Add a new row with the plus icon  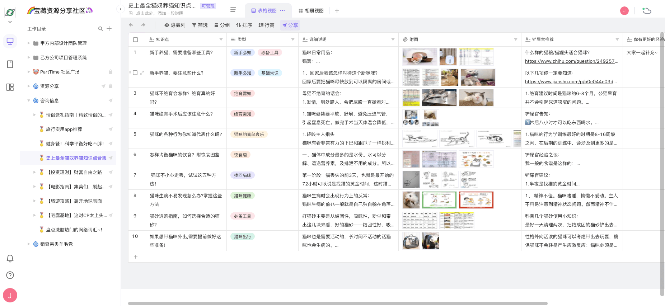click(136, 257)
